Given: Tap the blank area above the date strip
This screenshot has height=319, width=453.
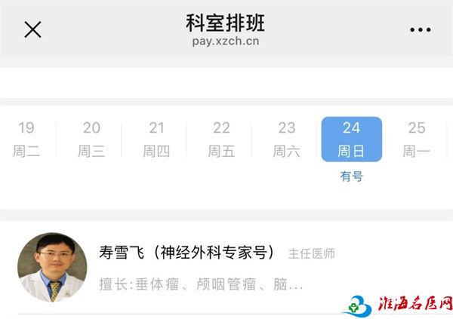Looking at the screenshot, I should click(226, 83).
